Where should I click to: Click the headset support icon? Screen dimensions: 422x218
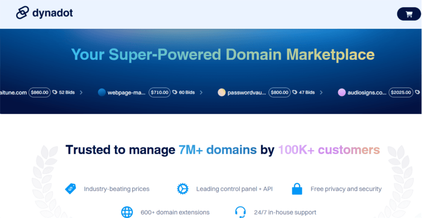(x=240, y=212)
